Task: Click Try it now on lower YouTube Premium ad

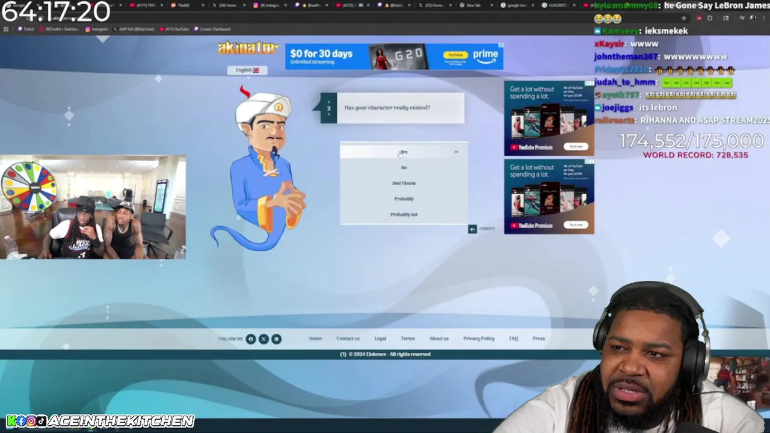Action: point(576,225)
